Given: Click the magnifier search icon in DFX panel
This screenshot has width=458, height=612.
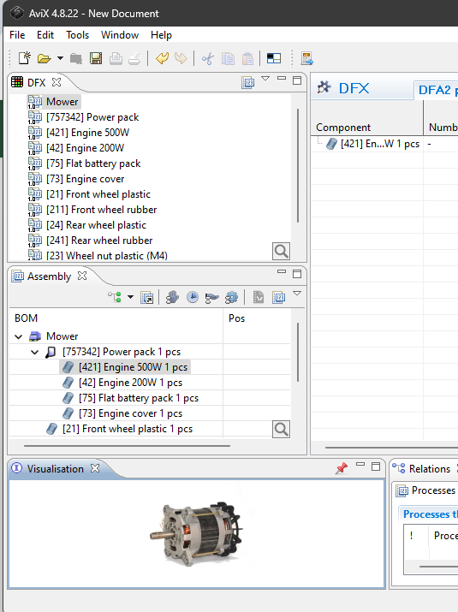Looking at the screenshot, I should (x=281, y=252).
